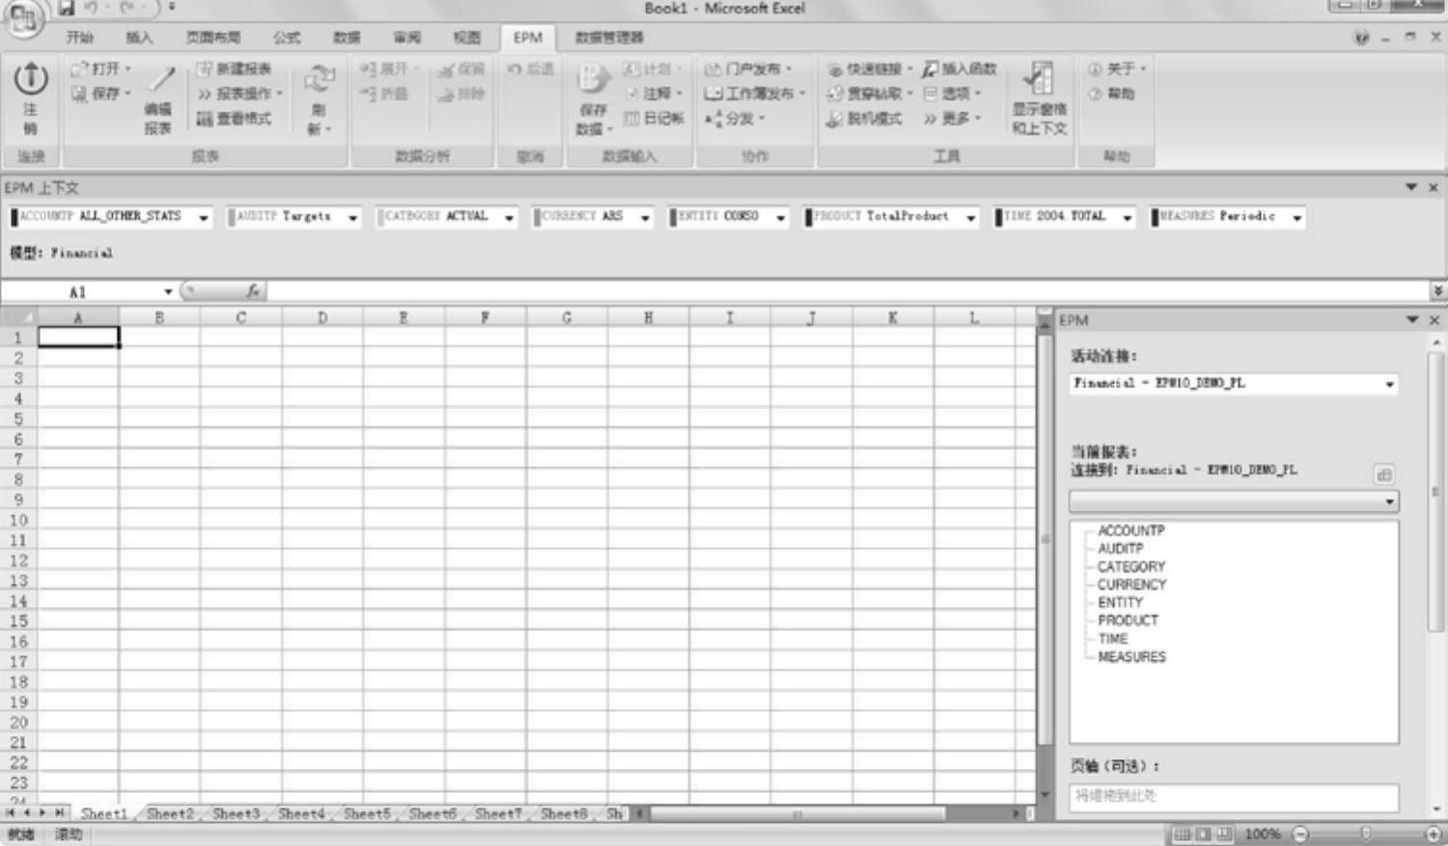Click the 折叠 collapse icon
The height and width of the screenshot is (846, 1448).
[x=368, y=94]
